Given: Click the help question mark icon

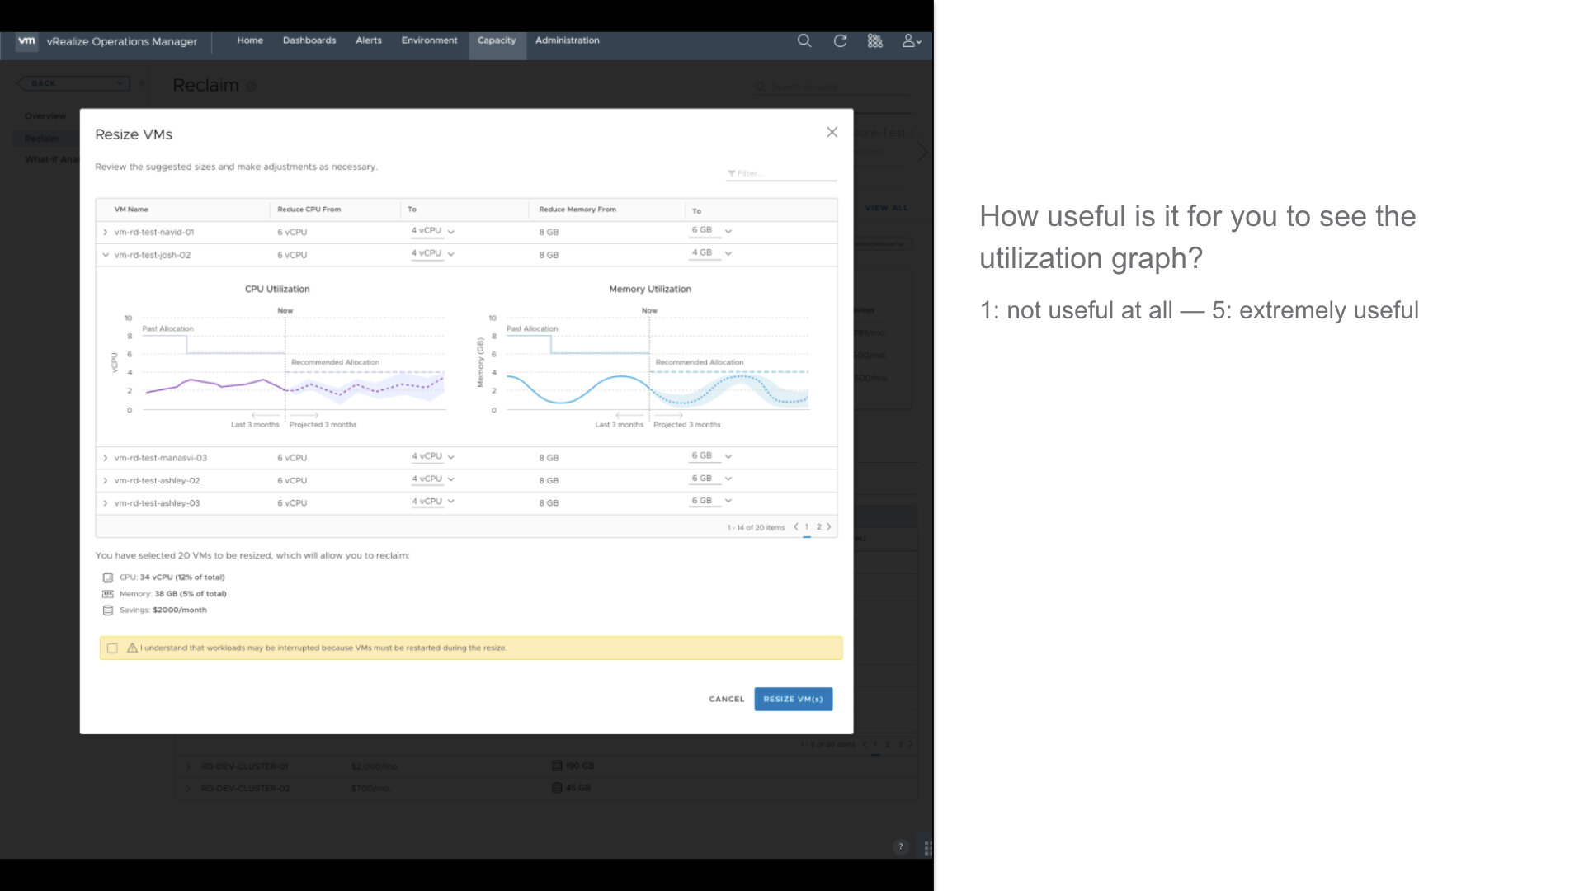Looking at the screenshot, I should tap(901, 846).
